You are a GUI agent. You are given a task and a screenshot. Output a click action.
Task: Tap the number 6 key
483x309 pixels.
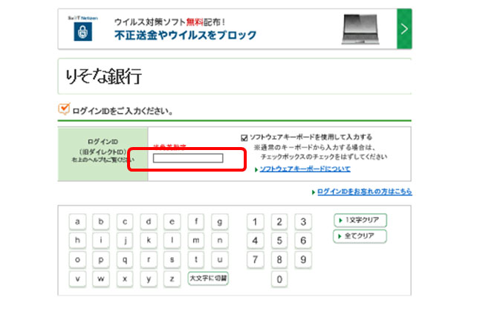tap(303, 241)
